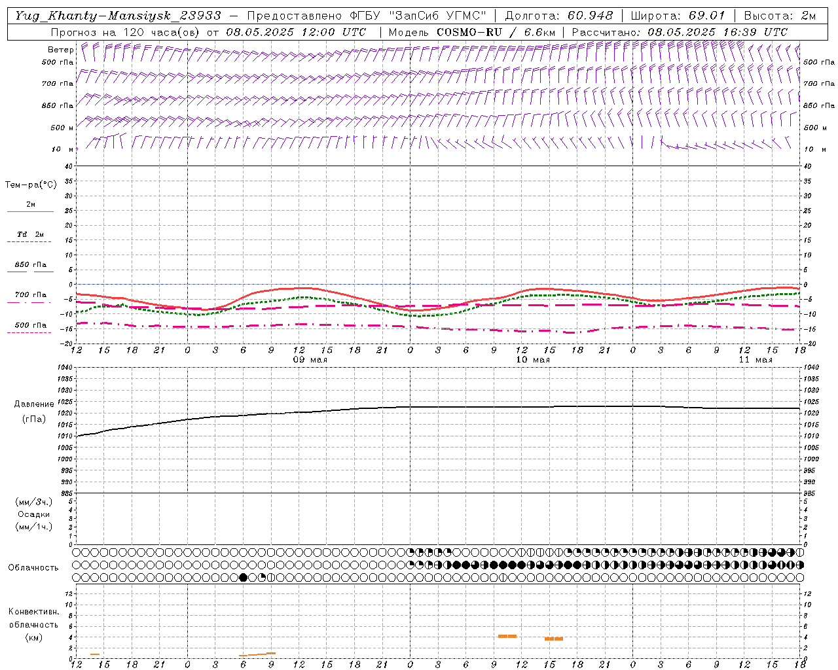The width and height of the screenshot is (838, 670).
Task: Click the (км) unit label
Action: pos(34,637)
